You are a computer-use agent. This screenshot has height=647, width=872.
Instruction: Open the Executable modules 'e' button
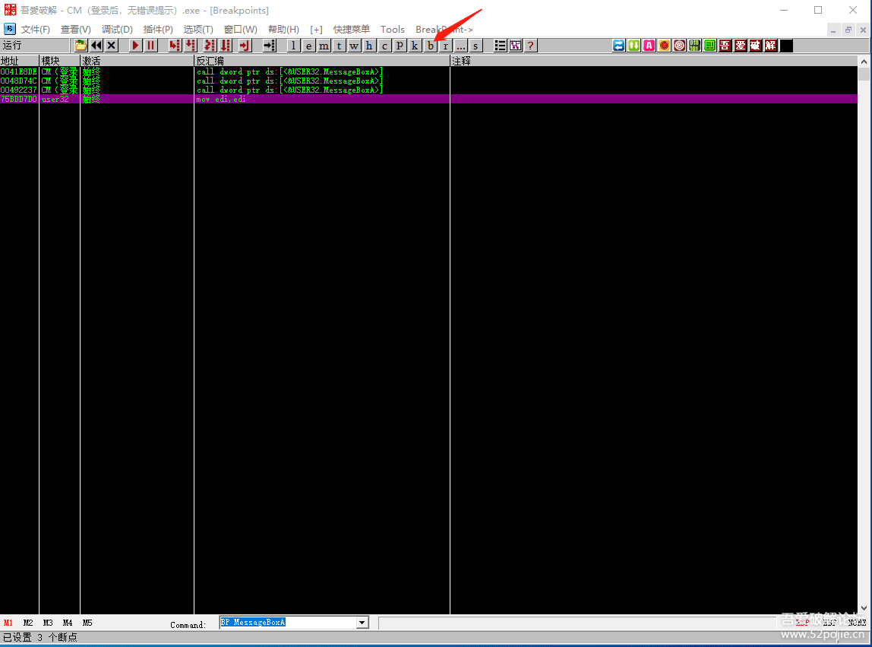(x=309, y=46)
